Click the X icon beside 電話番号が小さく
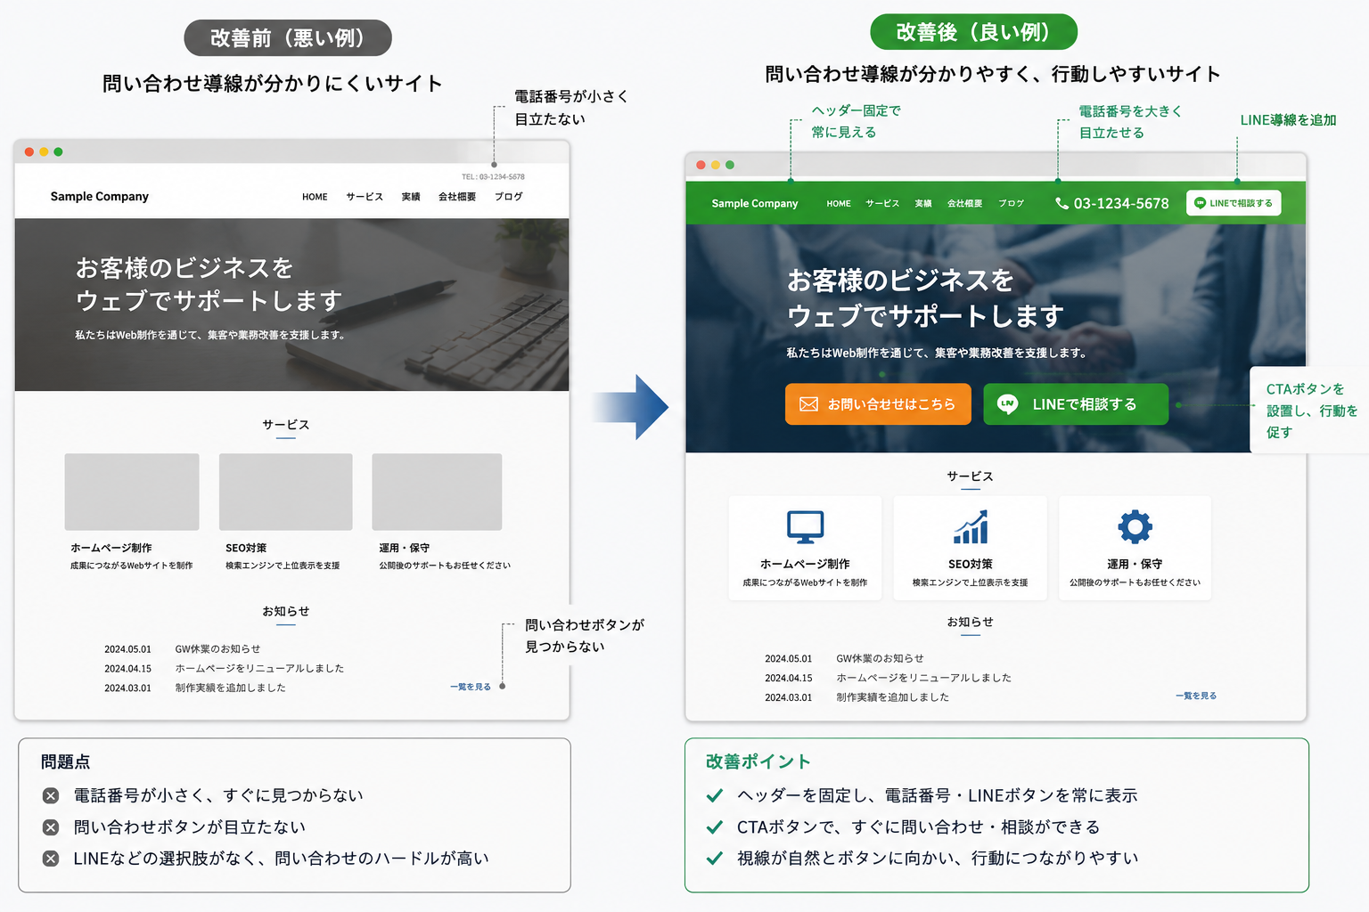Image resolution: width=1369 pixels, height=912 pixels. pos(51,795)
